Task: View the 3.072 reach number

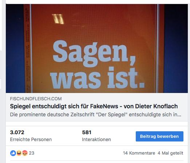Action: pyautogui.click(x=17, y=132)
